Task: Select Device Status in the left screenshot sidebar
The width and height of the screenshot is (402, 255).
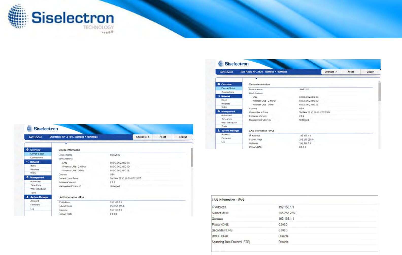Action: coord(38,154)
